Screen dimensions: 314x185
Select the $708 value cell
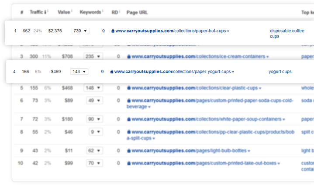[67, 56]
